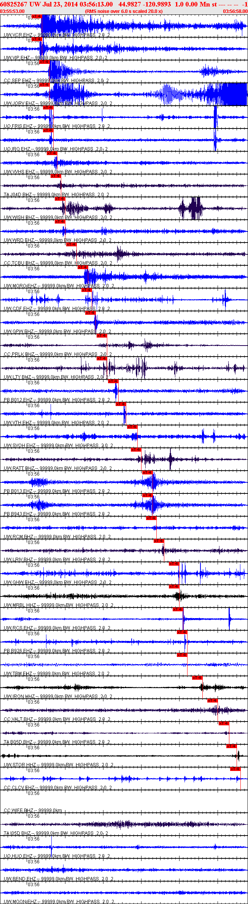The width and height of the screenshot is (248, 904).
Task: Click the '(RMS noise over 6.0 s scaled 20.0 x)' note
Action: coord(124,11)
